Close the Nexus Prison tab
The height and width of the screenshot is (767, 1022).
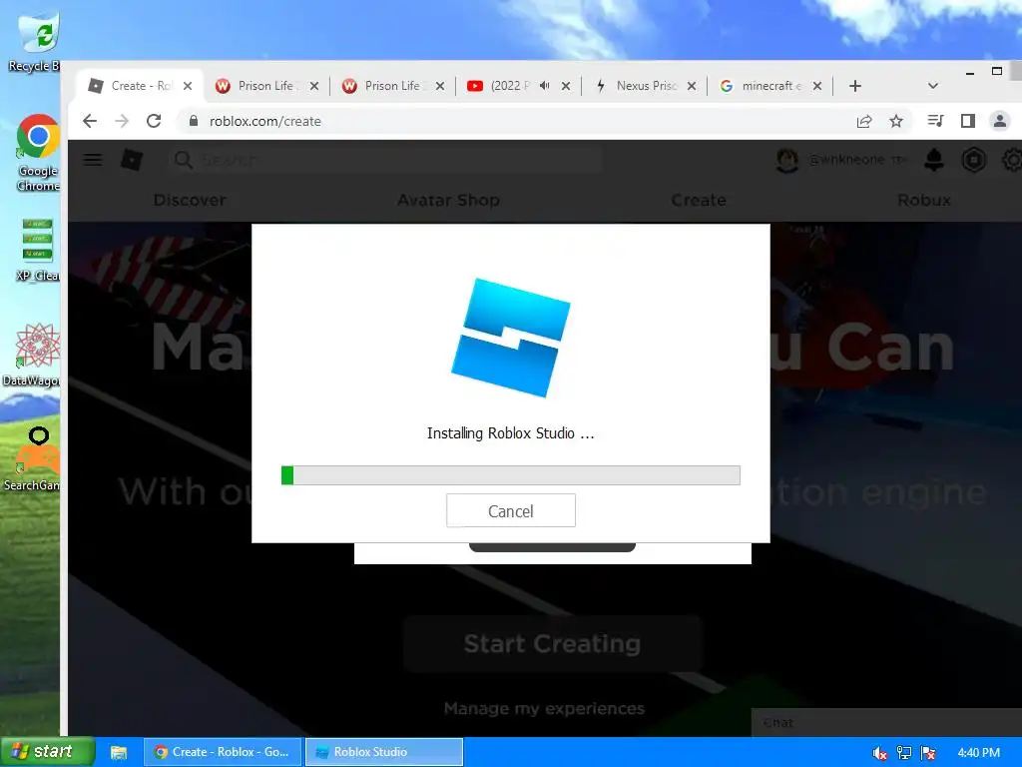coord(692,86)
